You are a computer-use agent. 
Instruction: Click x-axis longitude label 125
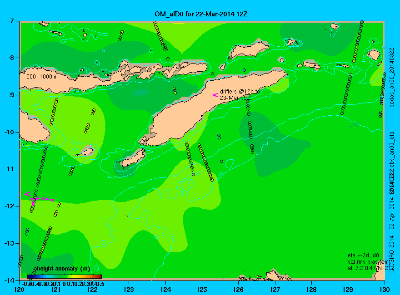202,290
